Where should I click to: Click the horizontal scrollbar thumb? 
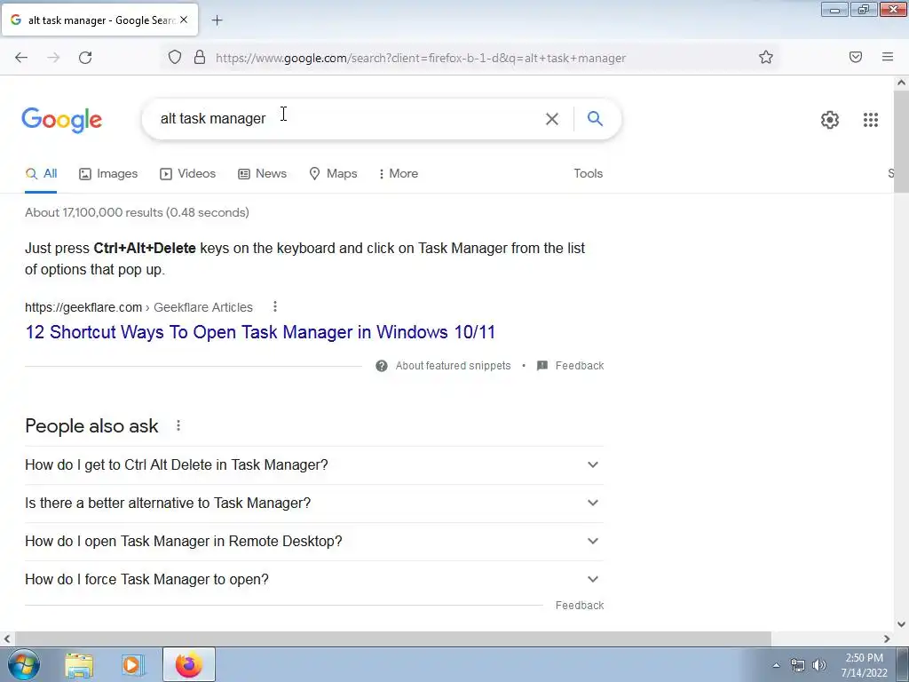[391, 639]
